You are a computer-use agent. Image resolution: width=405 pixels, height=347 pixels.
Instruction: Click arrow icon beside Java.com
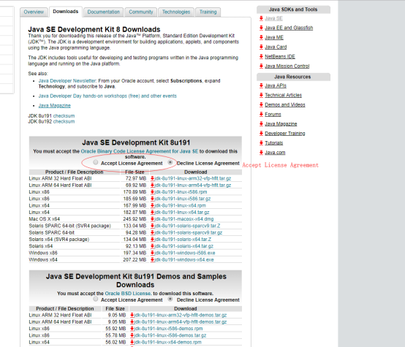point(261,153)
